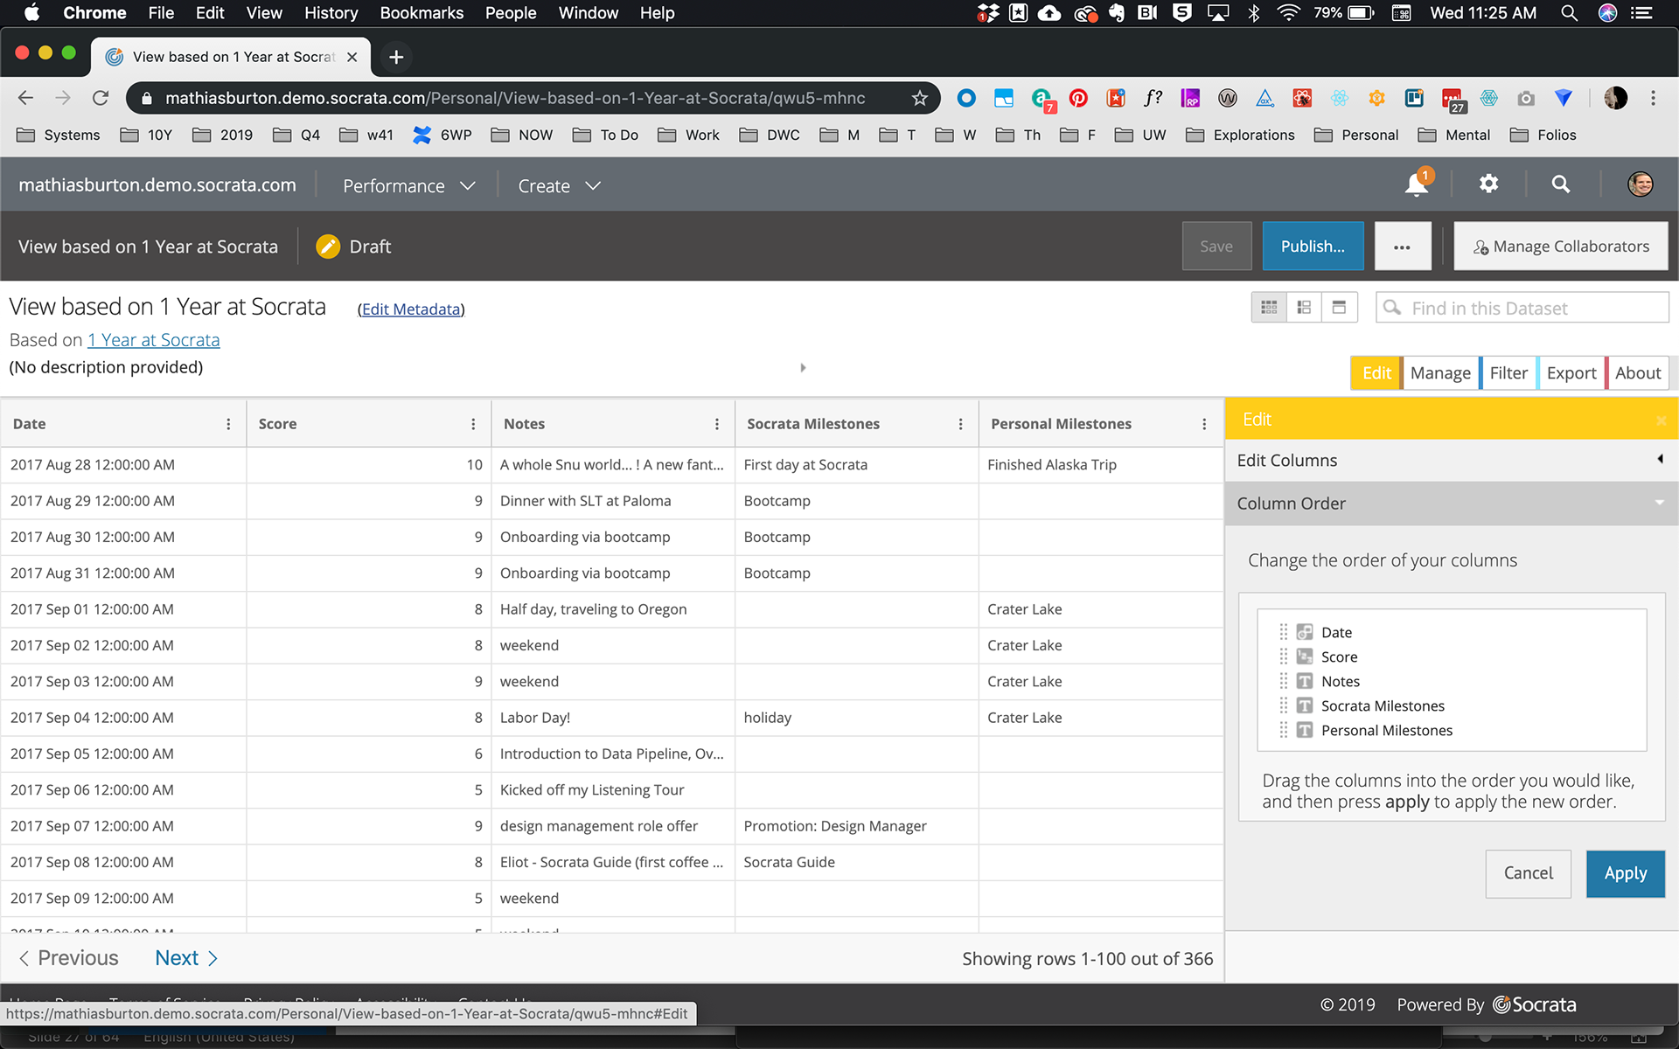Open Date column options menu
The height and width of the screenshot is (1049, 1679).
(228, 424)
